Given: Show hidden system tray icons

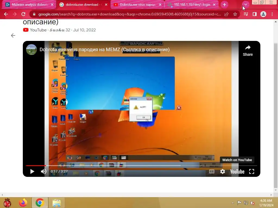Looking at the screenshot, I should pos(233,203).
